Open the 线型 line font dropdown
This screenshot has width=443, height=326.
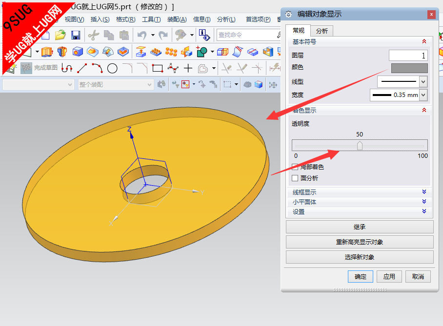pos(423,81)
